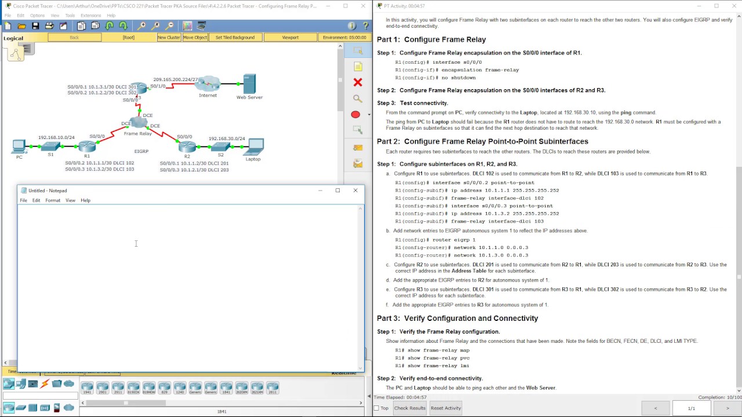Open dropdown arrow beside the shape tool
Screen dimensions: 742x417
coord(369,115)
